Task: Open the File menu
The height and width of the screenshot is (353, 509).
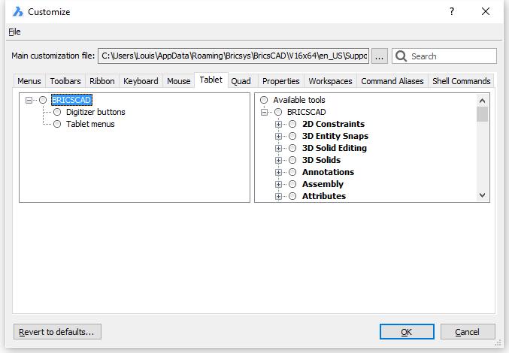Action: [x=14, y=32]
